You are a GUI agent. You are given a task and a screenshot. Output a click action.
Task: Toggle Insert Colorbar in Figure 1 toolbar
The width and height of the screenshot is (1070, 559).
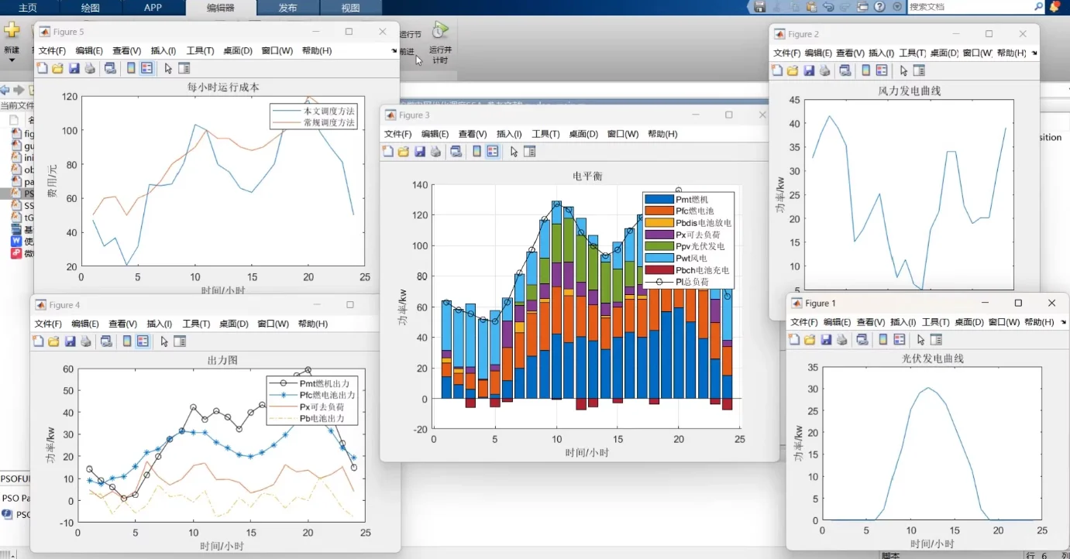[x=883, y=340]
